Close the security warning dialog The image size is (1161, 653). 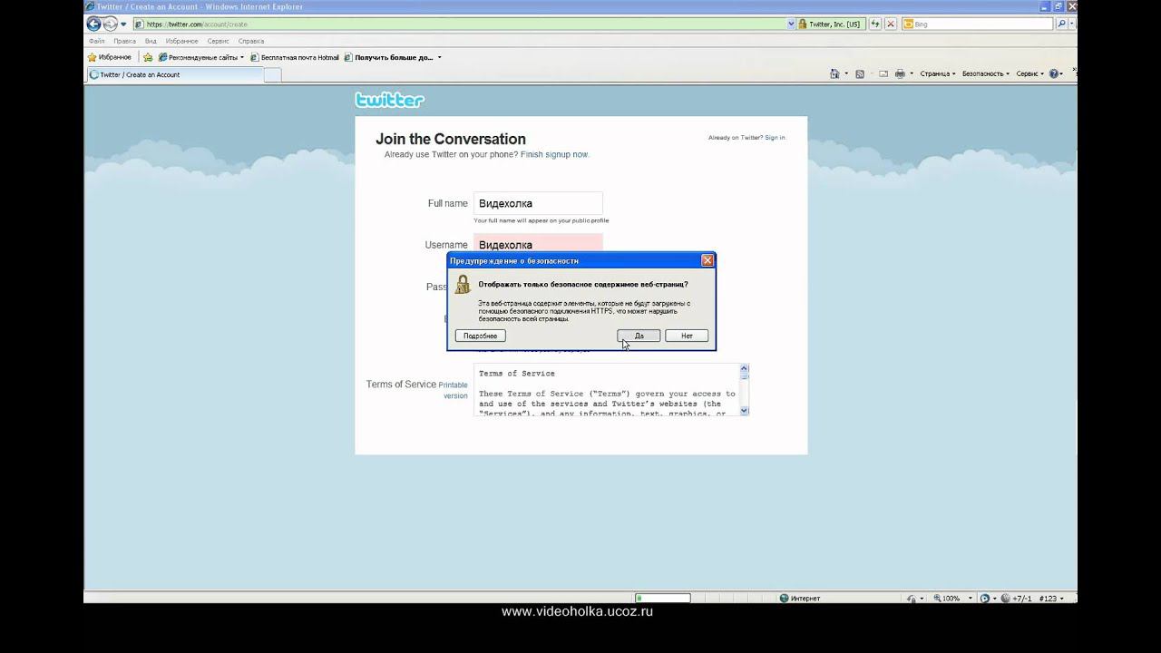point(707,260)
